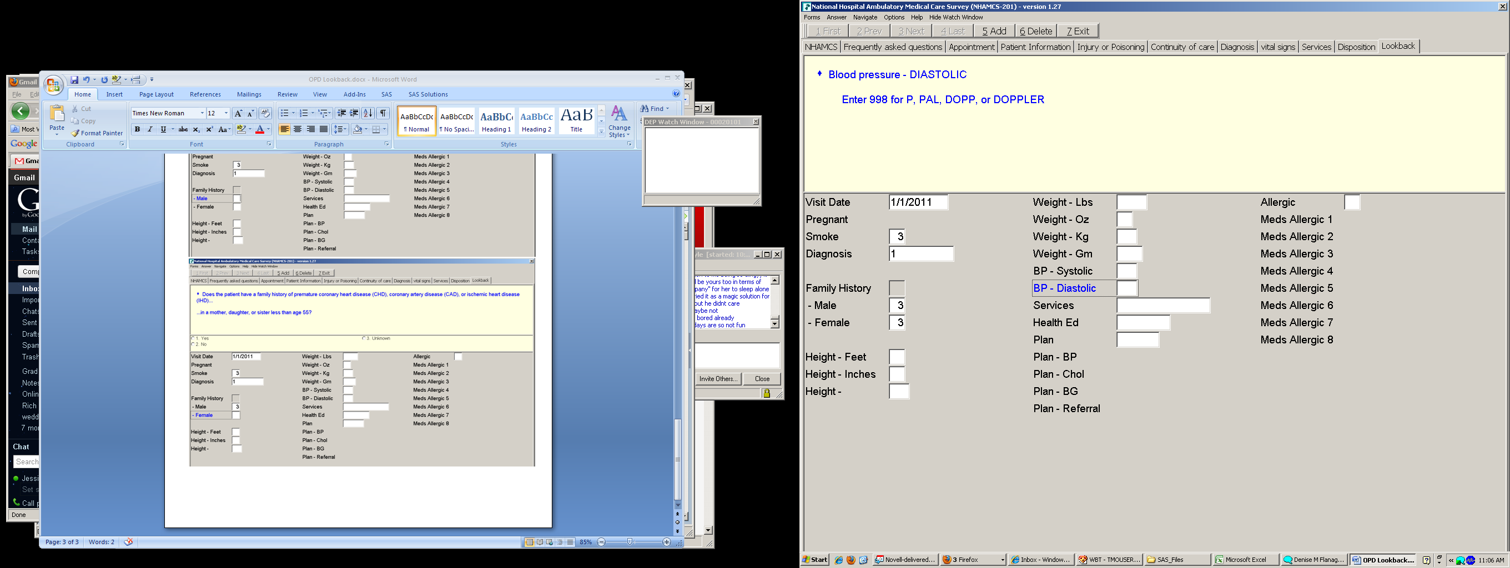Open the font name dropdown
1510x568 pixels.
pyautogui.click(x=202, y=113)
